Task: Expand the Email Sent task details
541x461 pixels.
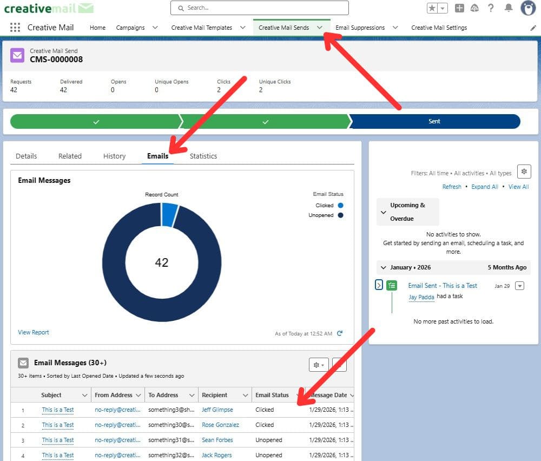Action: (x=379, y=285)
